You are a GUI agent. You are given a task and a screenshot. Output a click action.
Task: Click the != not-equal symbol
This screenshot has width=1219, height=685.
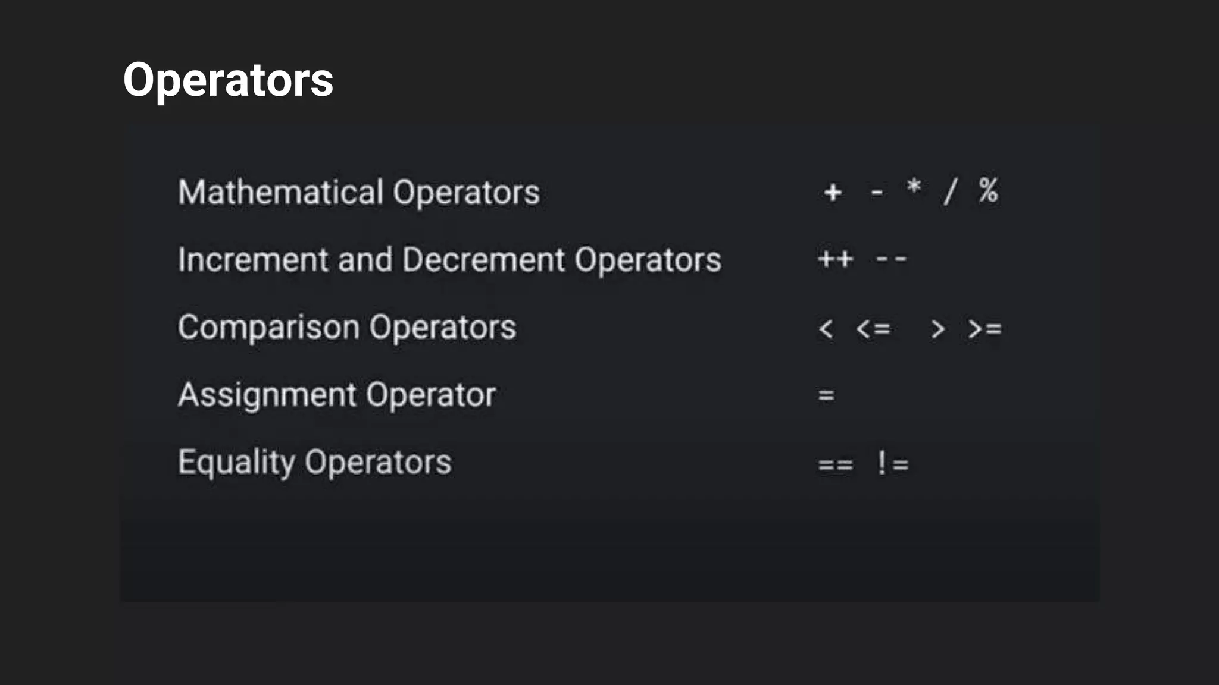(x=893, y=463)
